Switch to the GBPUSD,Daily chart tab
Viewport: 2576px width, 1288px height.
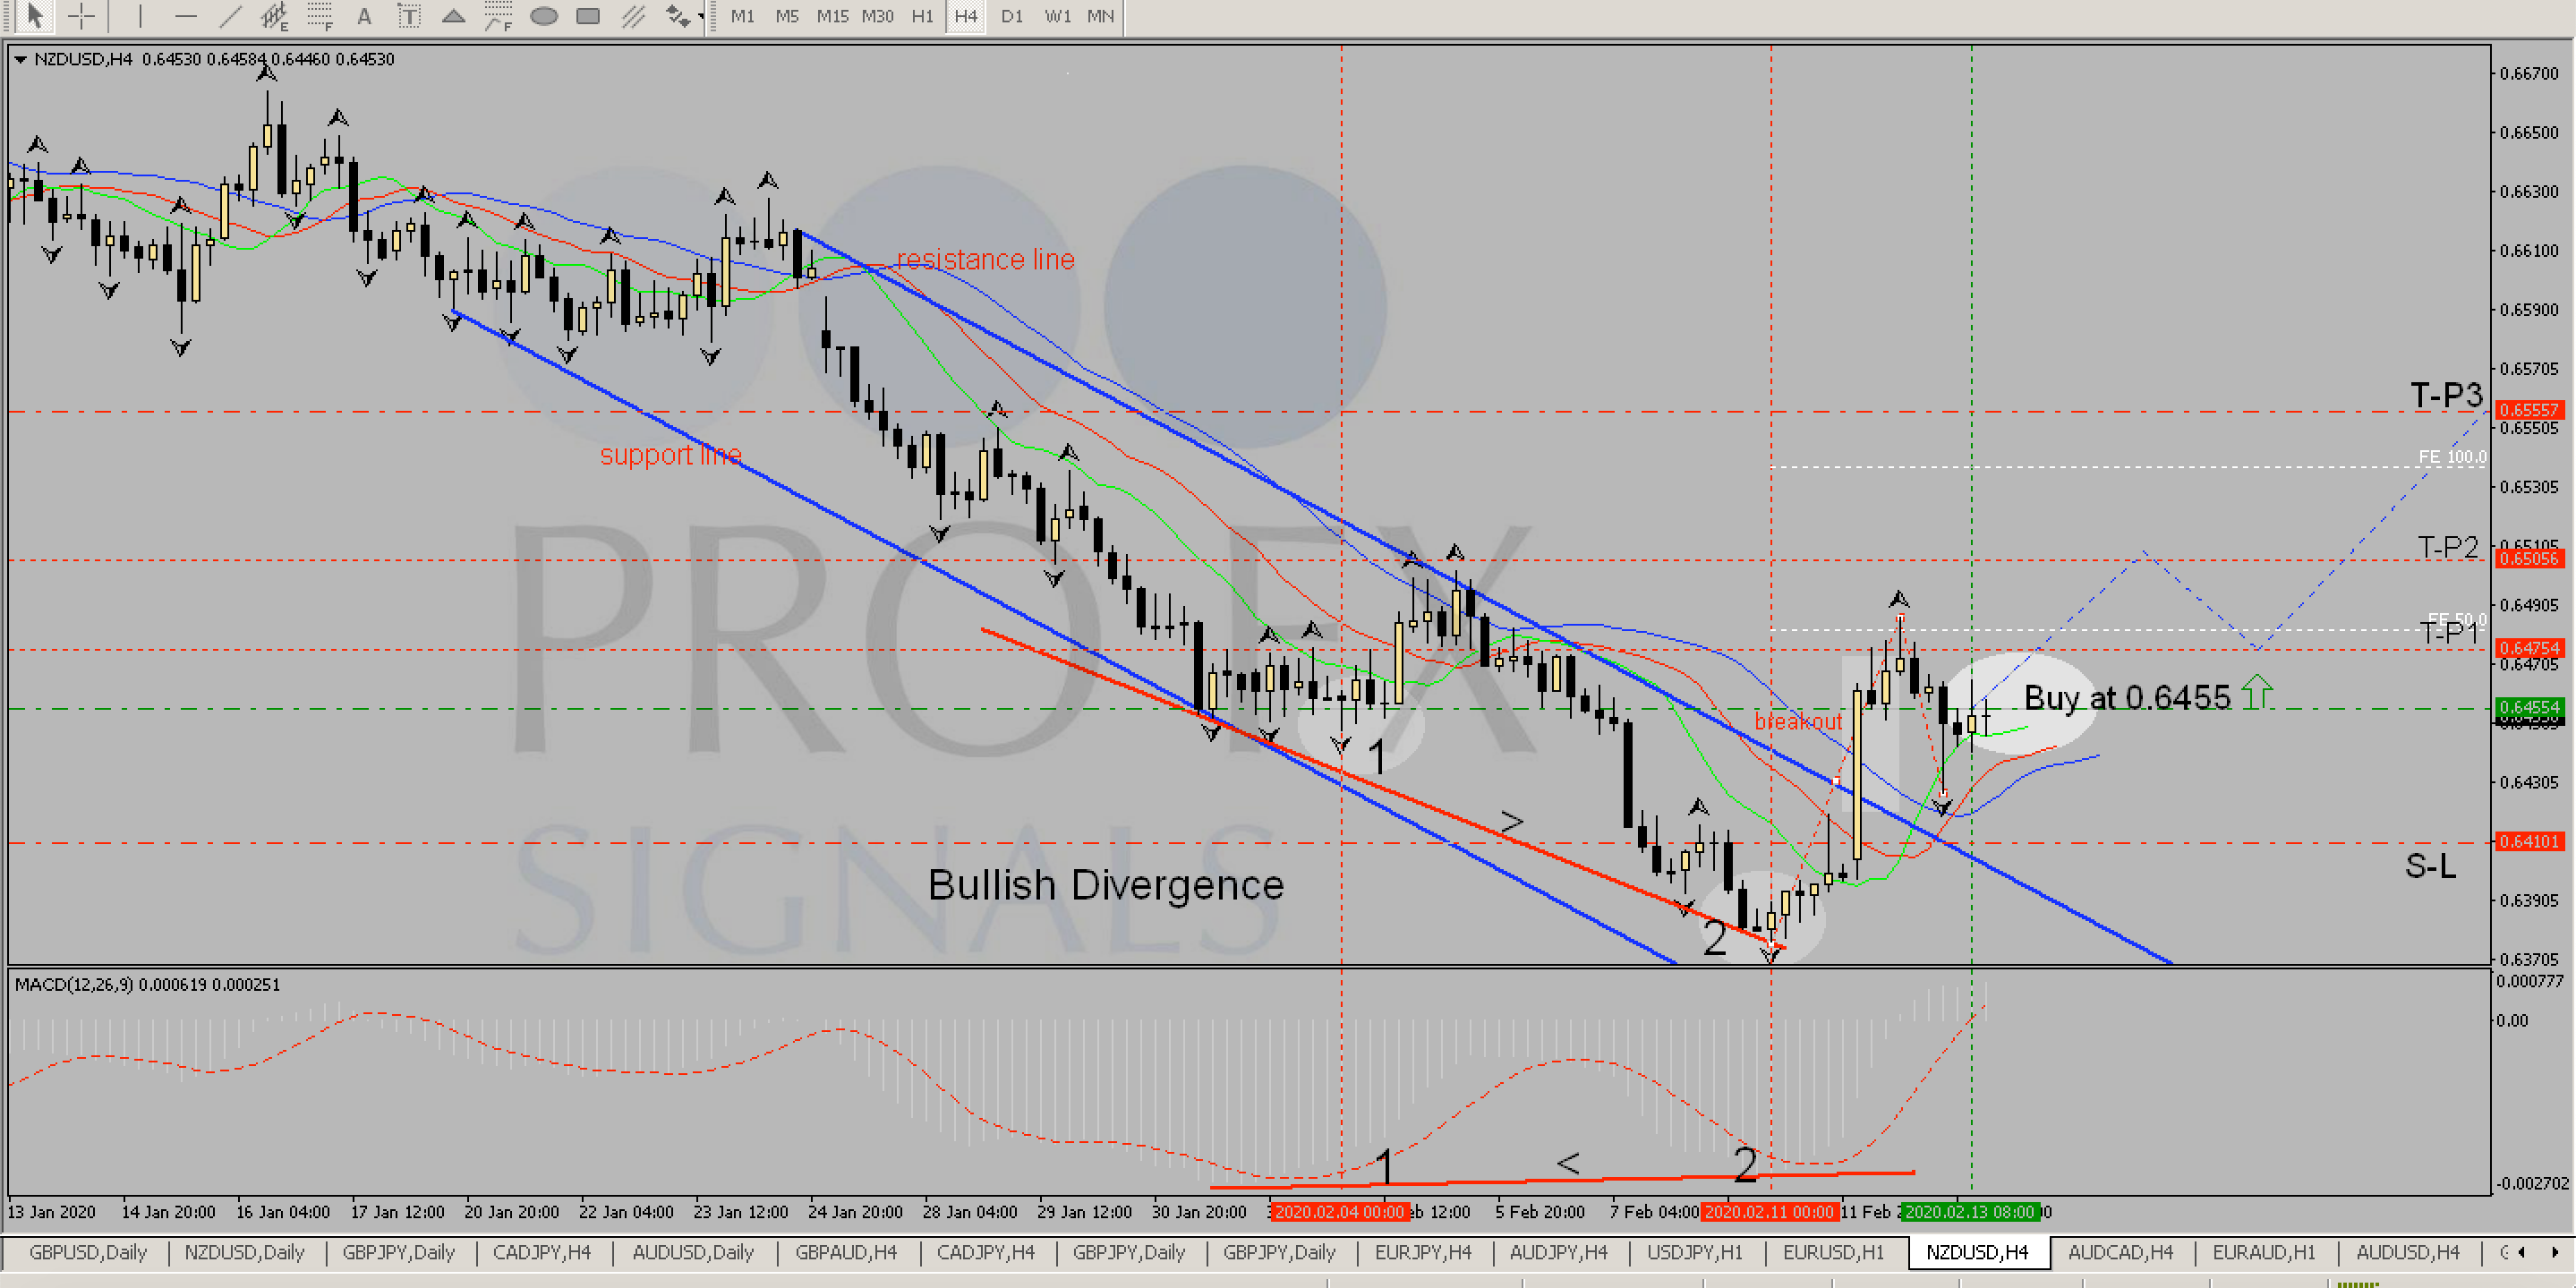pos(88,1252)
